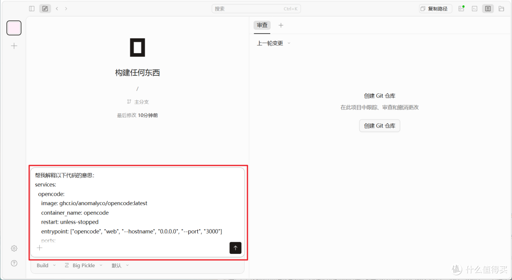The image size is (512, 280).
Task: Toggle the left sidebar panel icon
Action: tap(32, 9)
